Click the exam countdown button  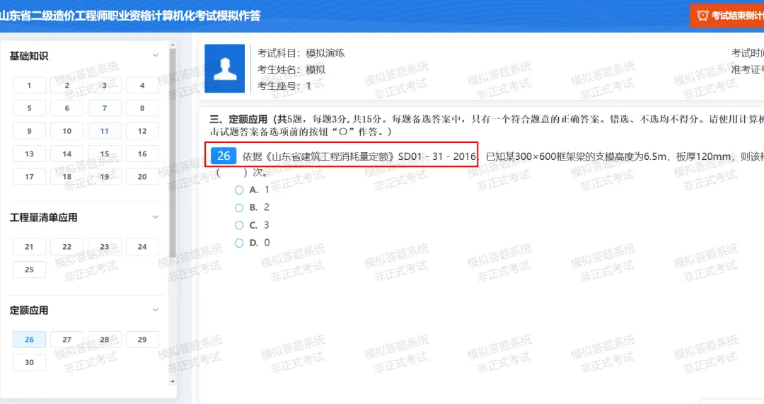[x=727, y=16]
